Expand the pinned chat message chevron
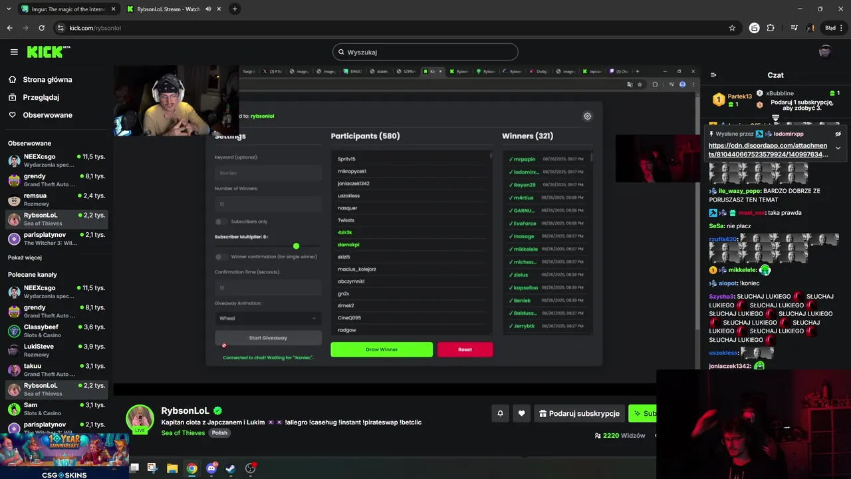This screenshot has width=851, height=479. pos(838,148)
